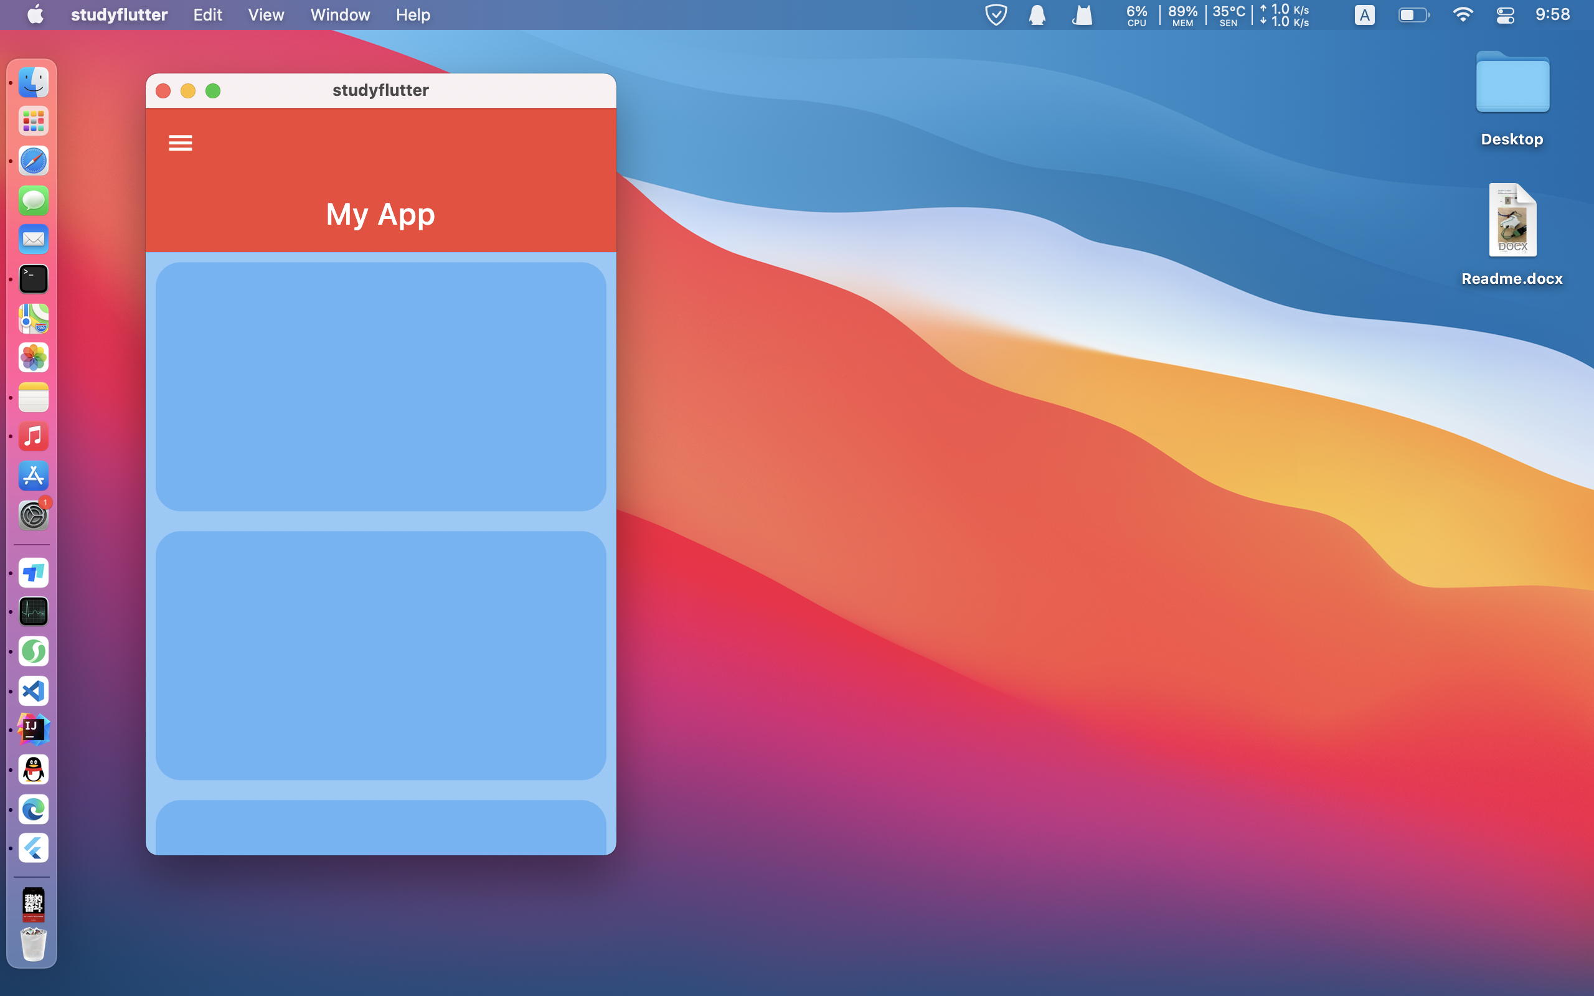Click the input source A indicator
The height and width of the screenshot is (996, 1594).
pyautogui.click(x=1365, y=14)
